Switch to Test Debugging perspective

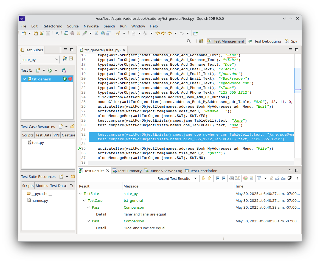point(265,41)
